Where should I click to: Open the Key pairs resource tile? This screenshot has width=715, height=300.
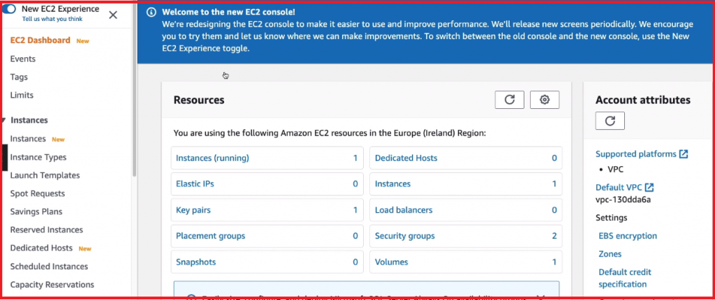click(193, 210)
